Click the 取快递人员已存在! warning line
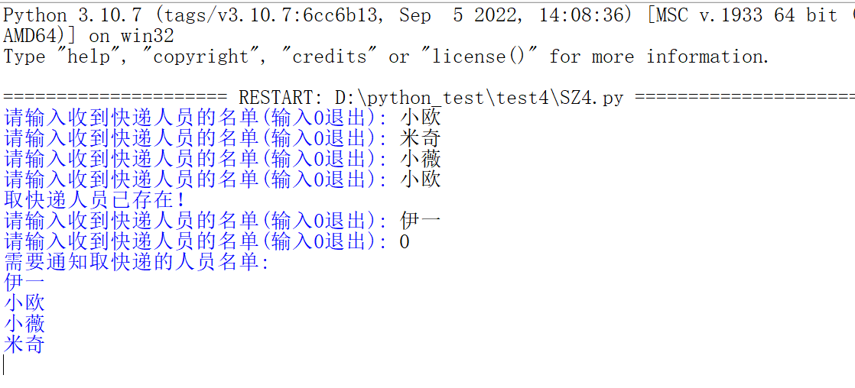This screenshot has width=855, height=388. pos(95,200)
